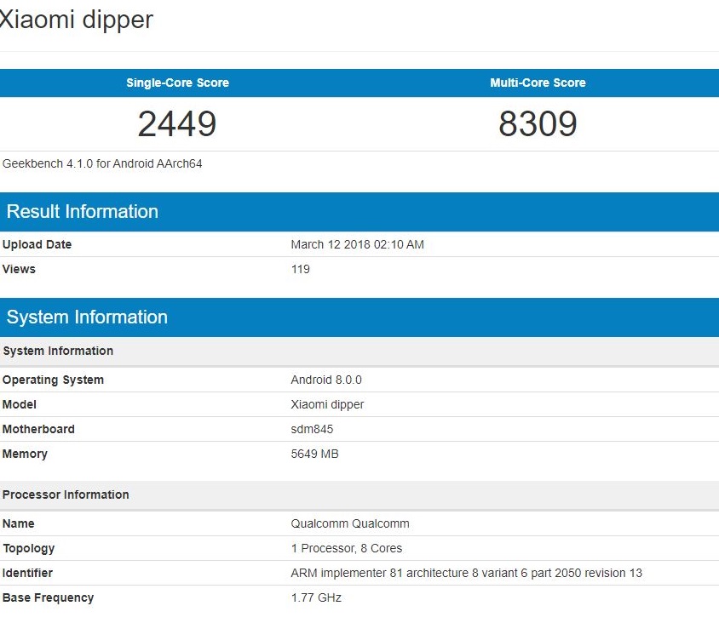Click the Upload Date row label
719x623 pixels.
coord(37,244)
